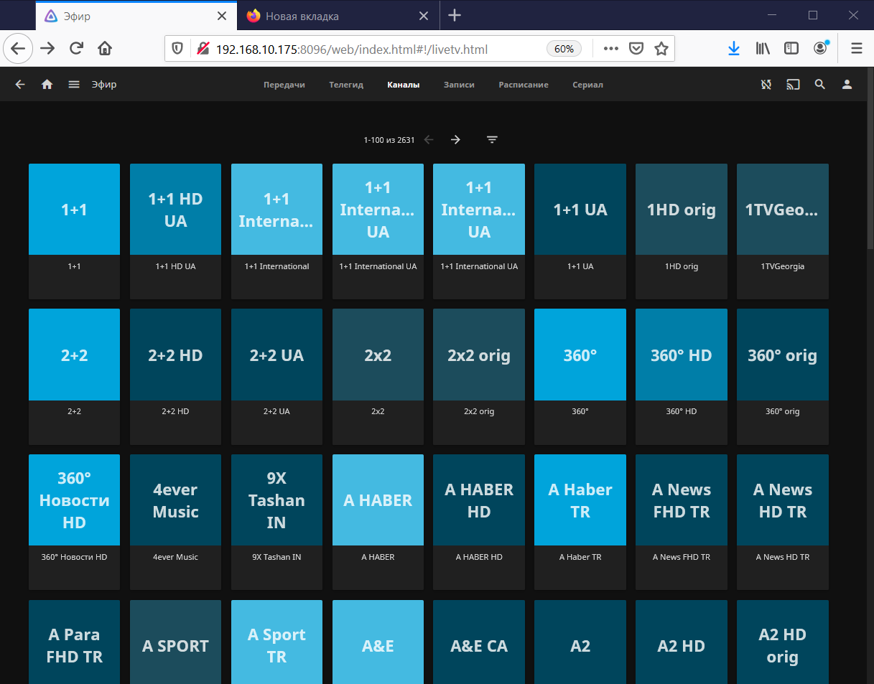The height and width of the screenshot is (684, 874).
Task: Open the user profile icon
Action: pyautogui.click(x=847, y=84)
